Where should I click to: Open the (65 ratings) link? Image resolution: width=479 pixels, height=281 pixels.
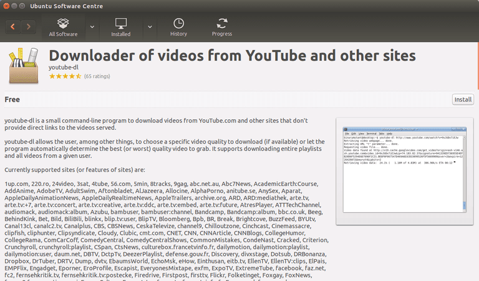[x=97, y=76]
